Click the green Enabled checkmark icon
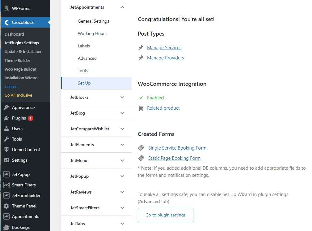Viewport: 312px width, 231px height. [141, 98]
